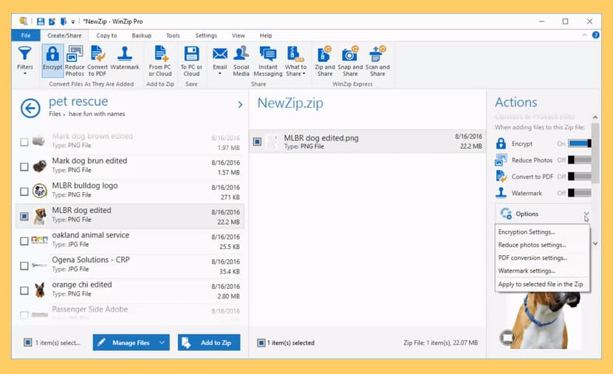Click the Add to Zip button
The width and height of the screenshot is (613, 374).
(209, 343)
